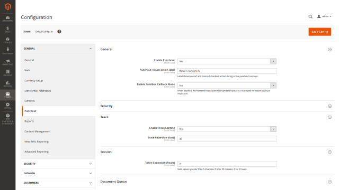Screen dimensions: 339x190
Task: Expand the CATALOG sidebar group
Action: pyautogui.click(x=58, y=173)
